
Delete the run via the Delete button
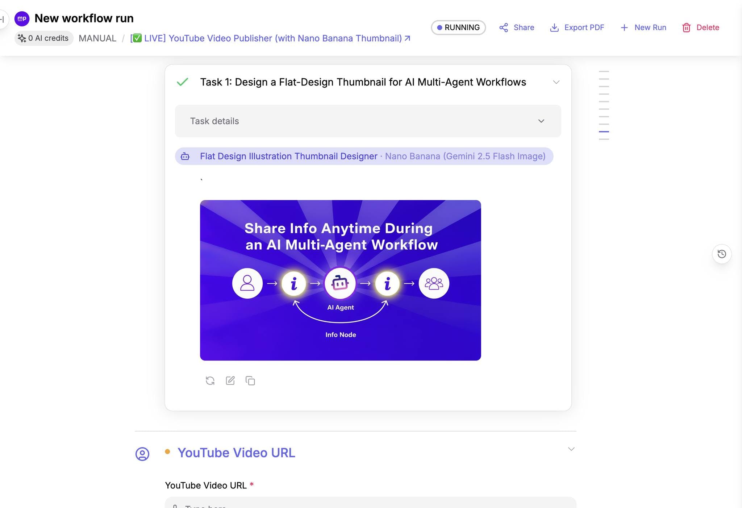[700, 28]
